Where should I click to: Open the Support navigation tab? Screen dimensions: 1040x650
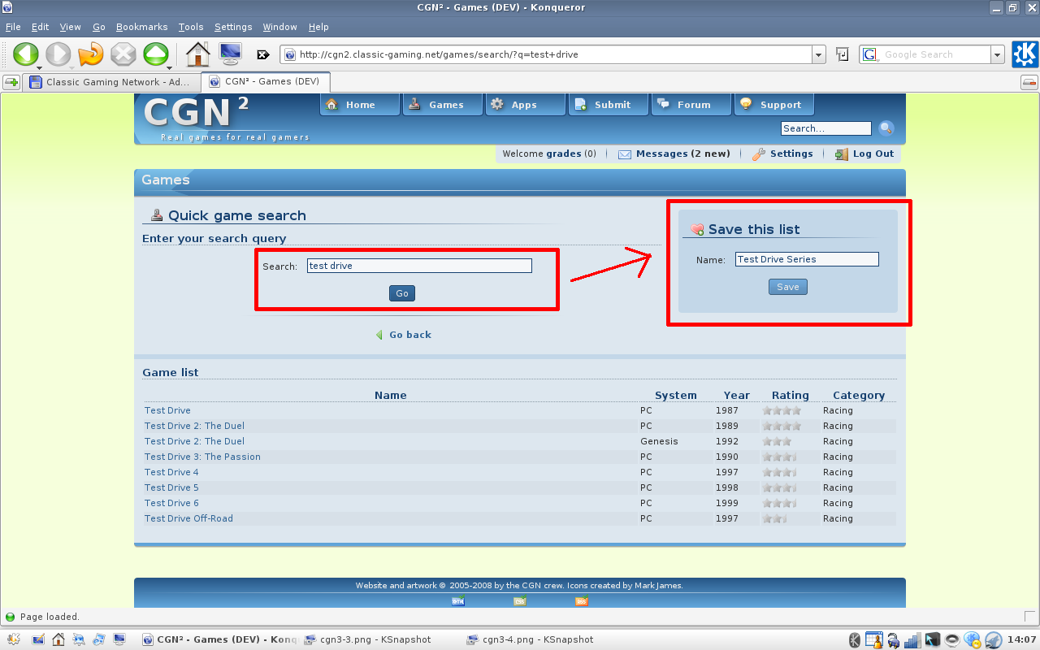click(x=773, y=105)
